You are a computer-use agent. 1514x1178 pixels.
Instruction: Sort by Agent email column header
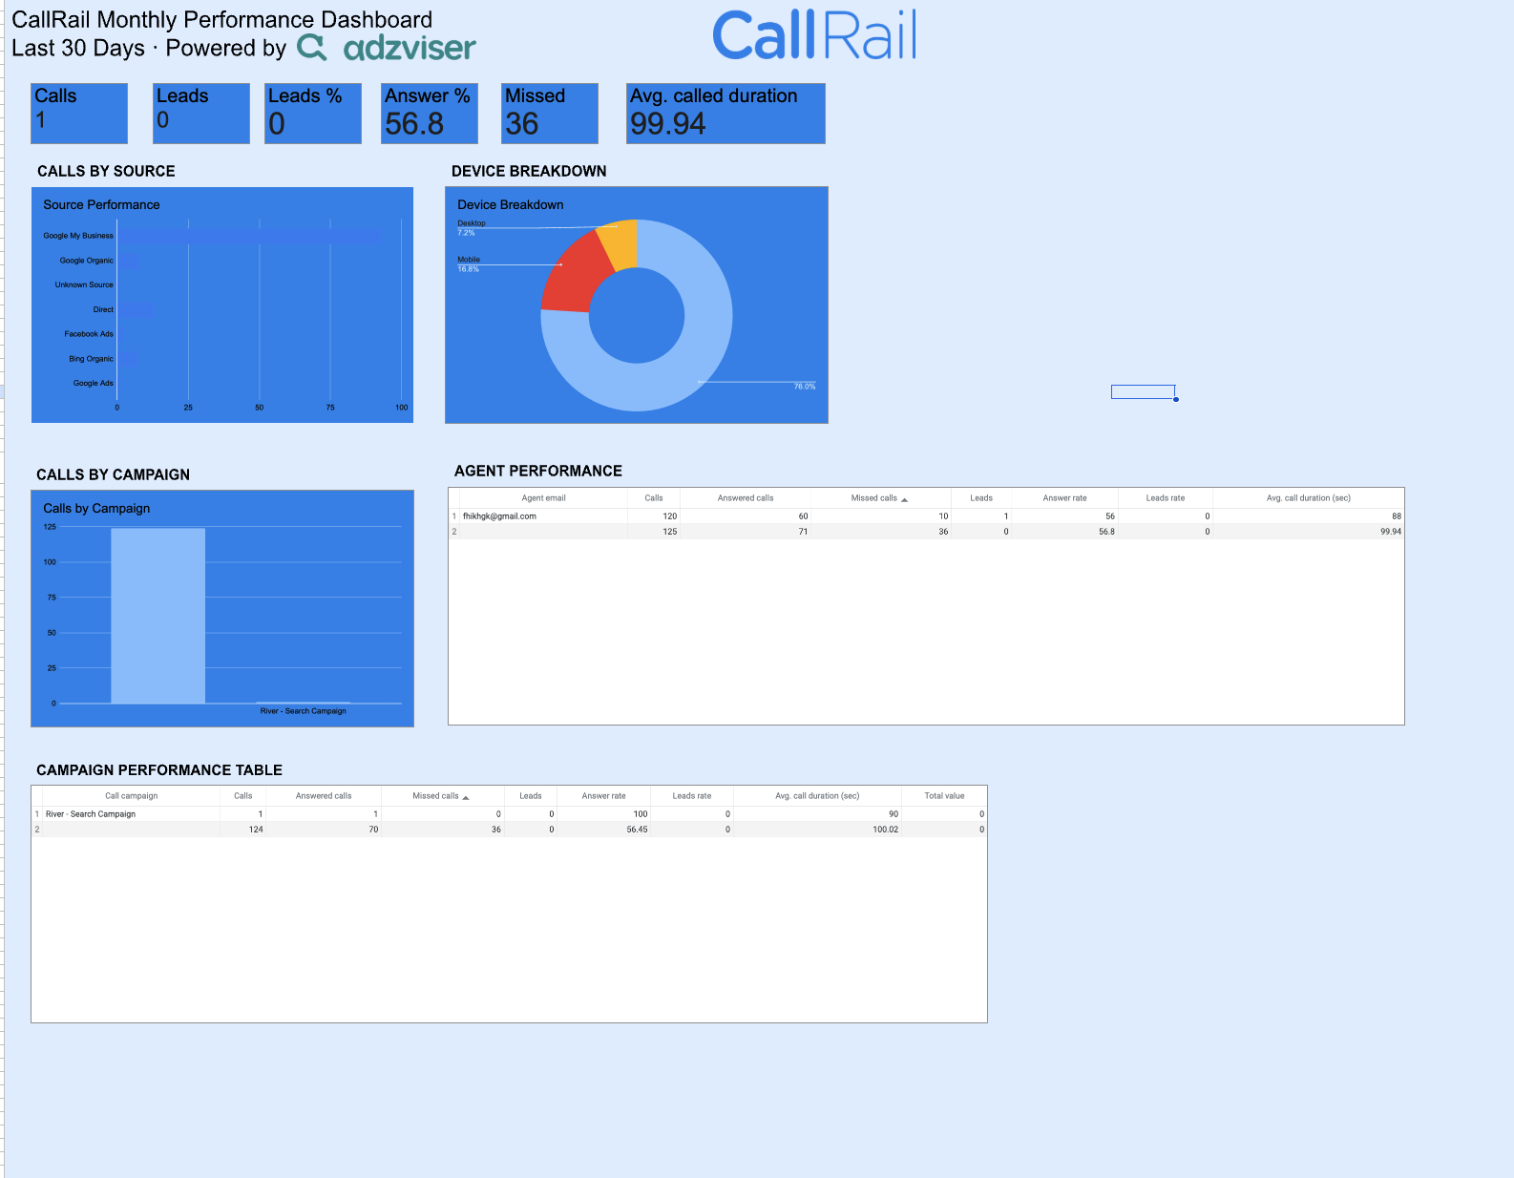pos(543,498)
